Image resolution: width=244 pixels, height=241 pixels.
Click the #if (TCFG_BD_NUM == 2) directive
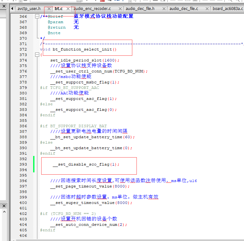(x=68, y=214)
